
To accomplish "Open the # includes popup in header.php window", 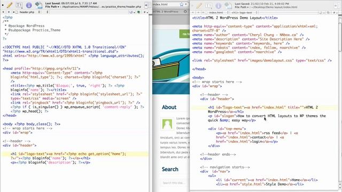I will pyautogui.click(x=145, y=12).
